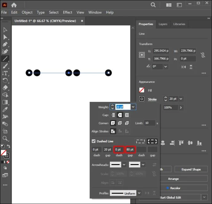Toggle preserve exact dash and gap lengths
This screenshot has width=212, height=204.
pyautogui.click(x=140, y=141)
